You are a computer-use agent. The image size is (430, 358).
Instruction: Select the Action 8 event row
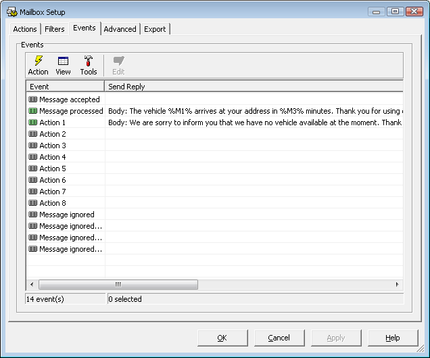[52, 203]
